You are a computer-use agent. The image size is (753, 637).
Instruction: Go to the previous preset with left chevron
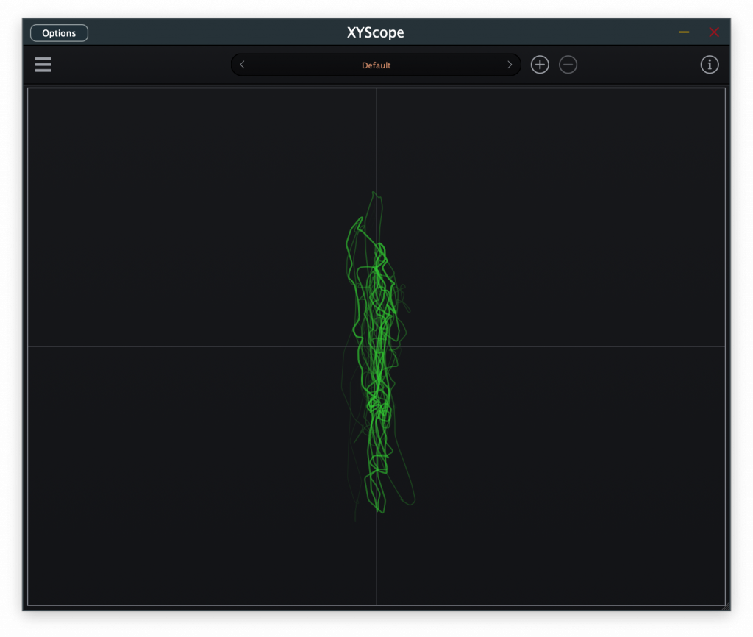(243, 65)
